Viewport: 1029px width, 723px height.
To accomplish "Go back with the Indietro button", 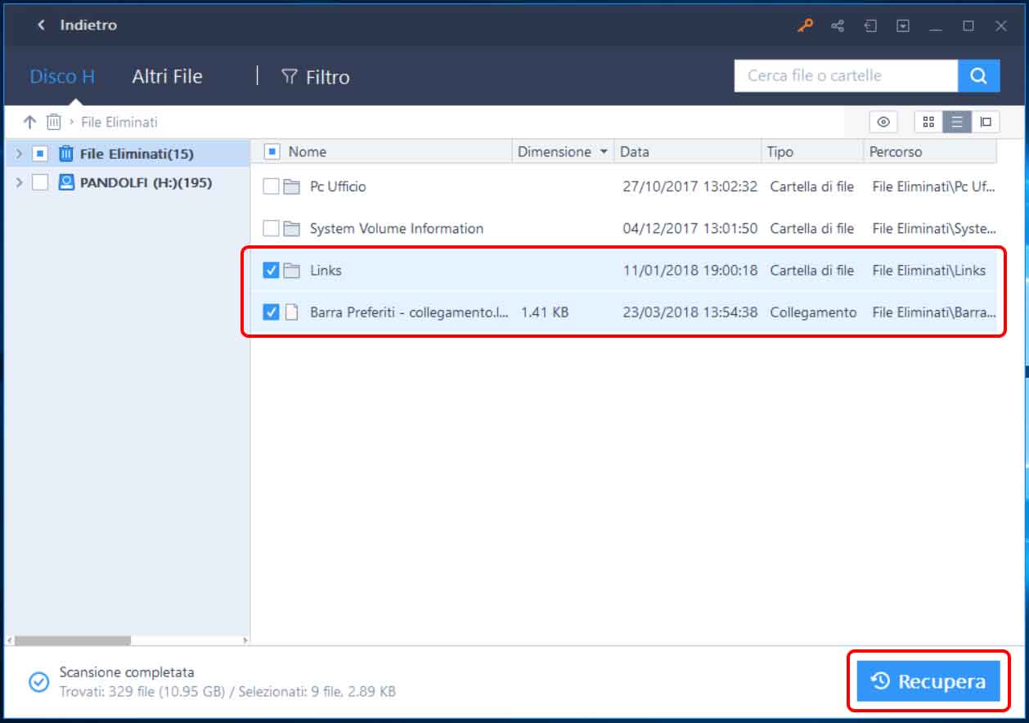I will [77, 25].
